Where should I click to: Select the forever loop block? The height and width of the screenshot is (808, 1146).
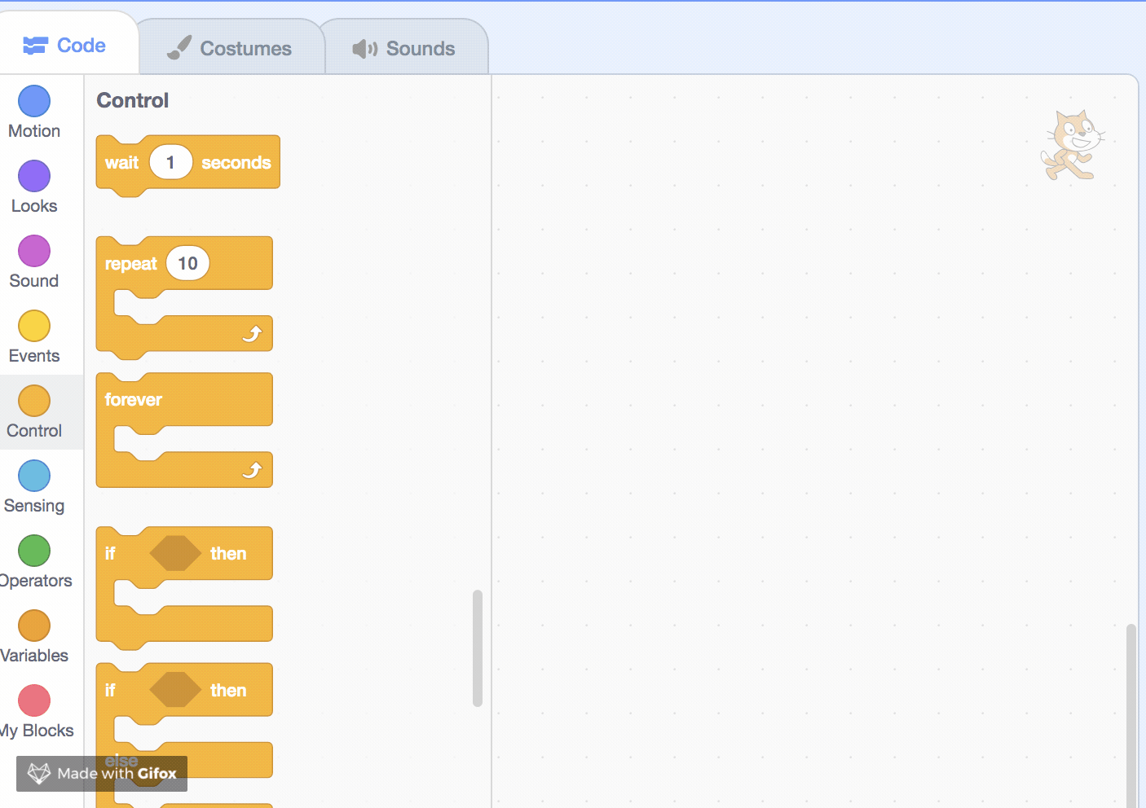[x=133, y=399]
